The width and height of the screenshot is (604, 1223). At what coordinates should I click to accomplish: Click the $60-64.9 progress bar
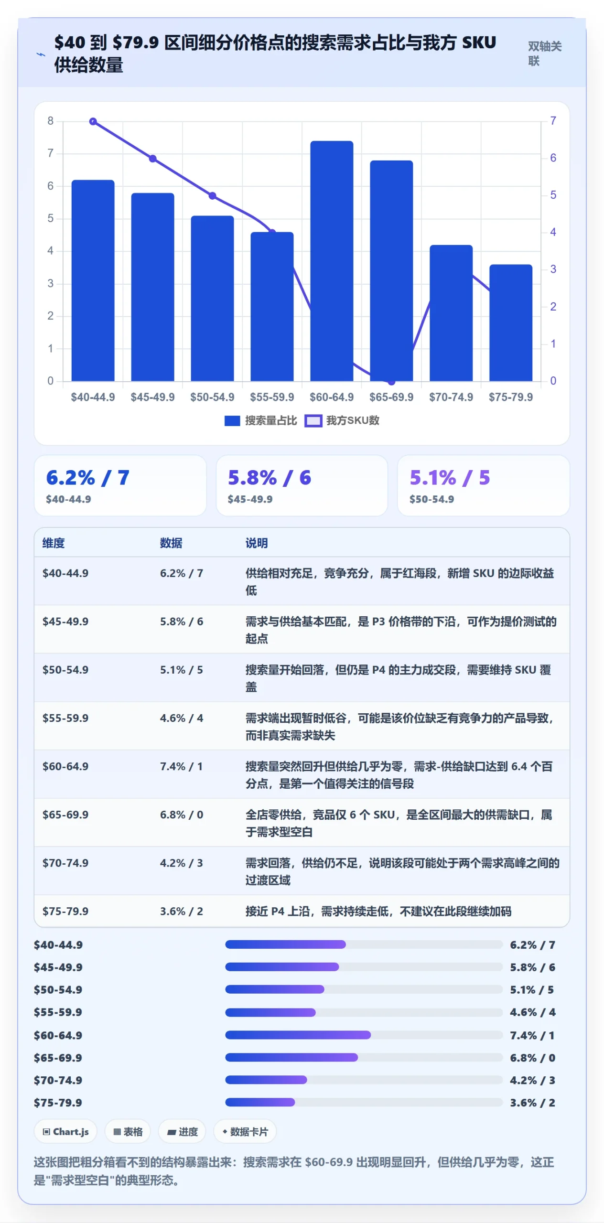[364, 1035]
